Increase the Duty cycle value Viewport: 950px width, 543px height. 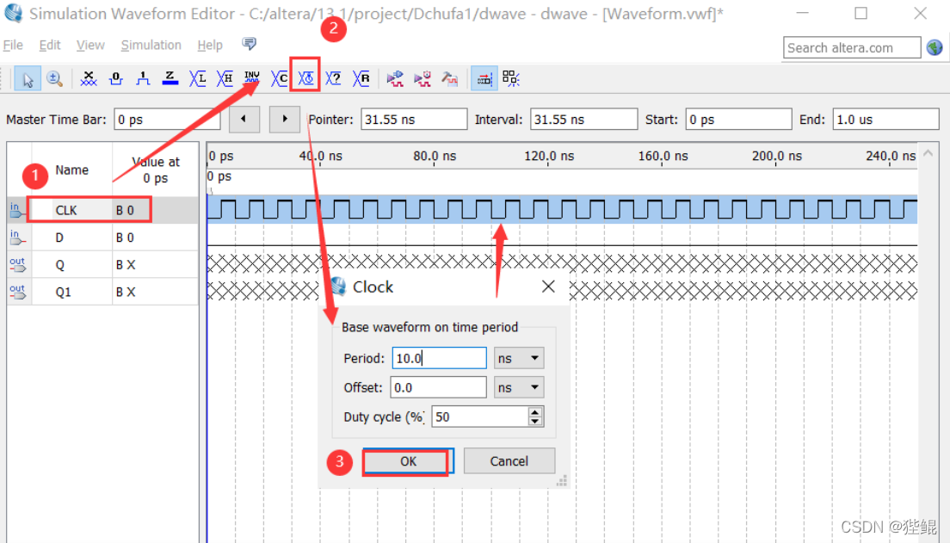[x=535, y=412]
